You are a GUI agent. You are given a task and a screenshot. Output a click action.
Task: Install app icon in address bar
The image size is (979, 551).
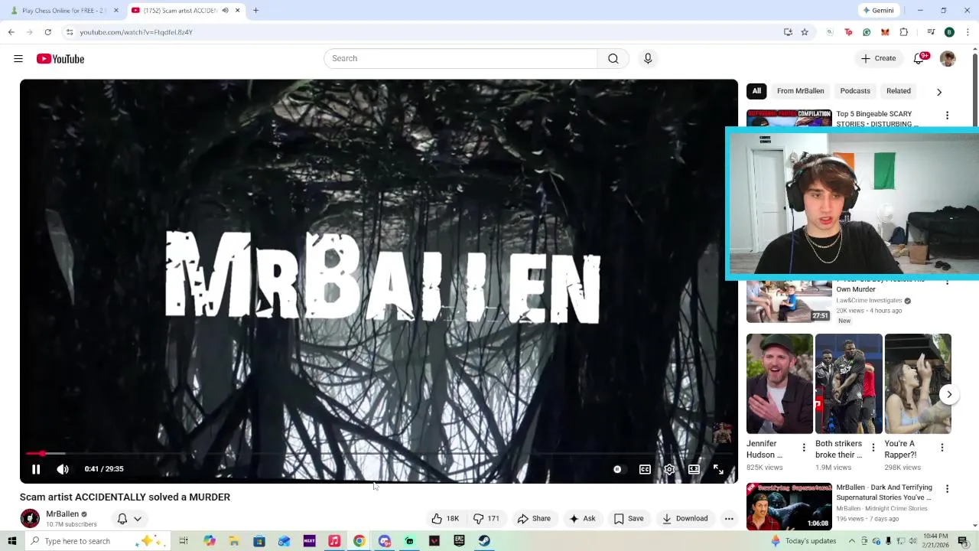[x=788, y=32]
